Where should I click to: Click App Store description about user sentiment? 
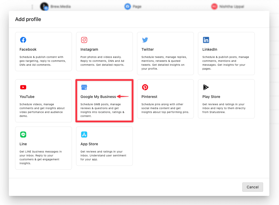[103, 155]
